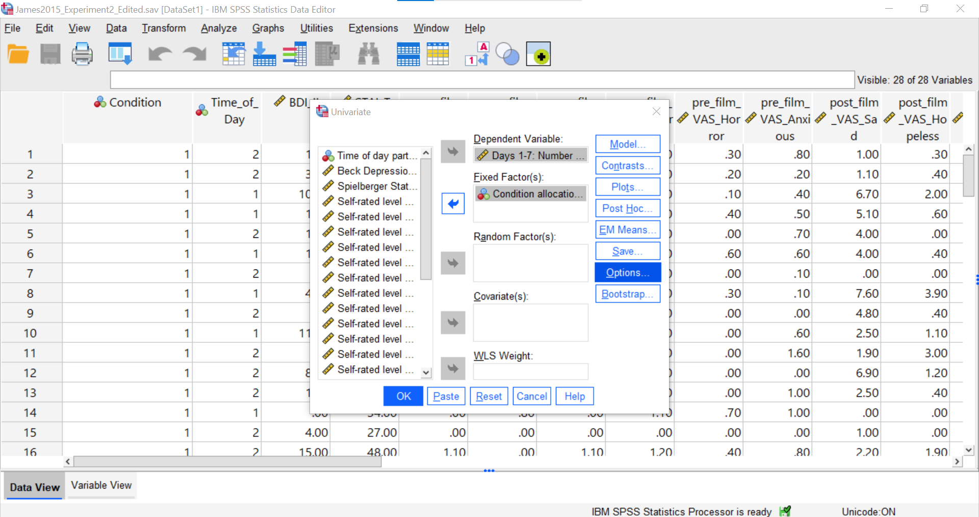Print using the printer toolbar icon
The height and width of the screenshot is (517, 979).
point(82,54)
